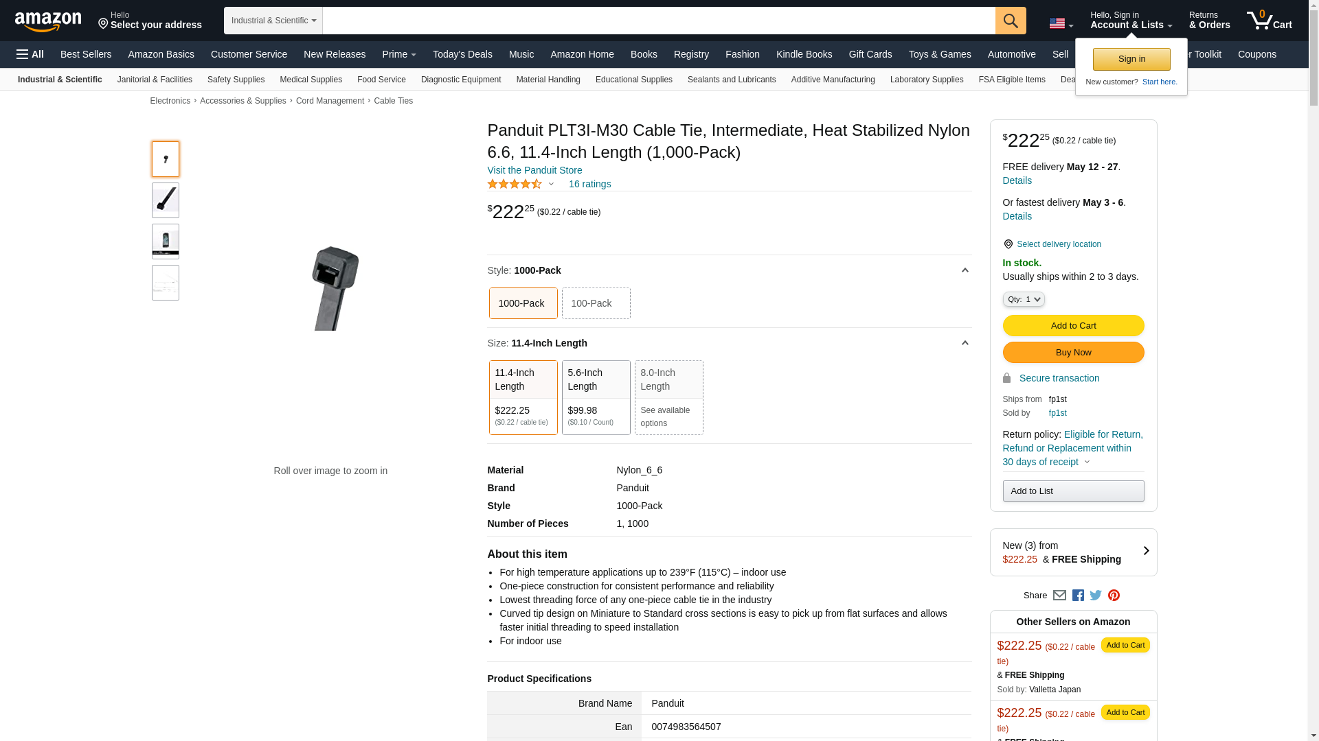Open the Qty quantity dropdown
The height and width of the screenshot is (741, 1319).
click(1023, 299)
